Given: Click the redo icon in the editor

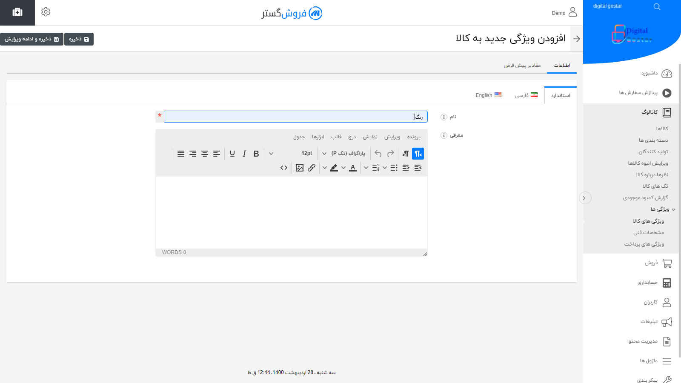Looking at the screenshot, I should 390,154.
